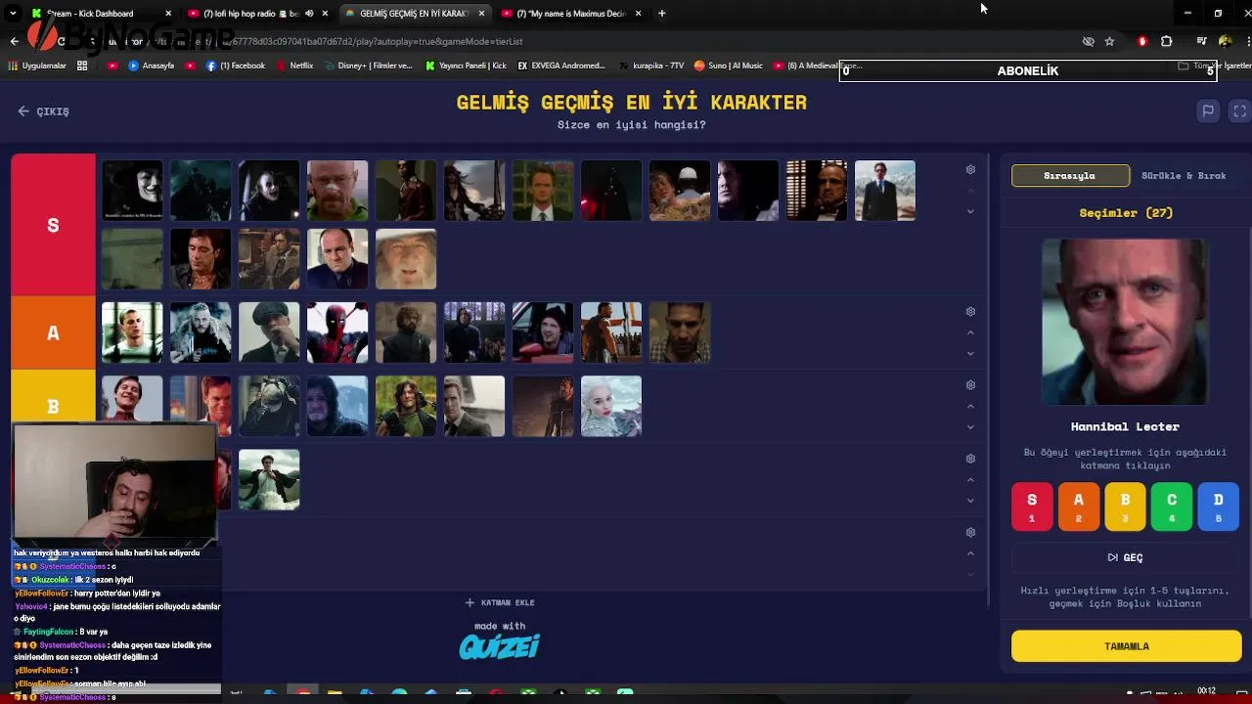Viewport: 1252px width, 704px height.
Task: Select Daenerys thumbnail in B tier
Action: coord(611,406)
